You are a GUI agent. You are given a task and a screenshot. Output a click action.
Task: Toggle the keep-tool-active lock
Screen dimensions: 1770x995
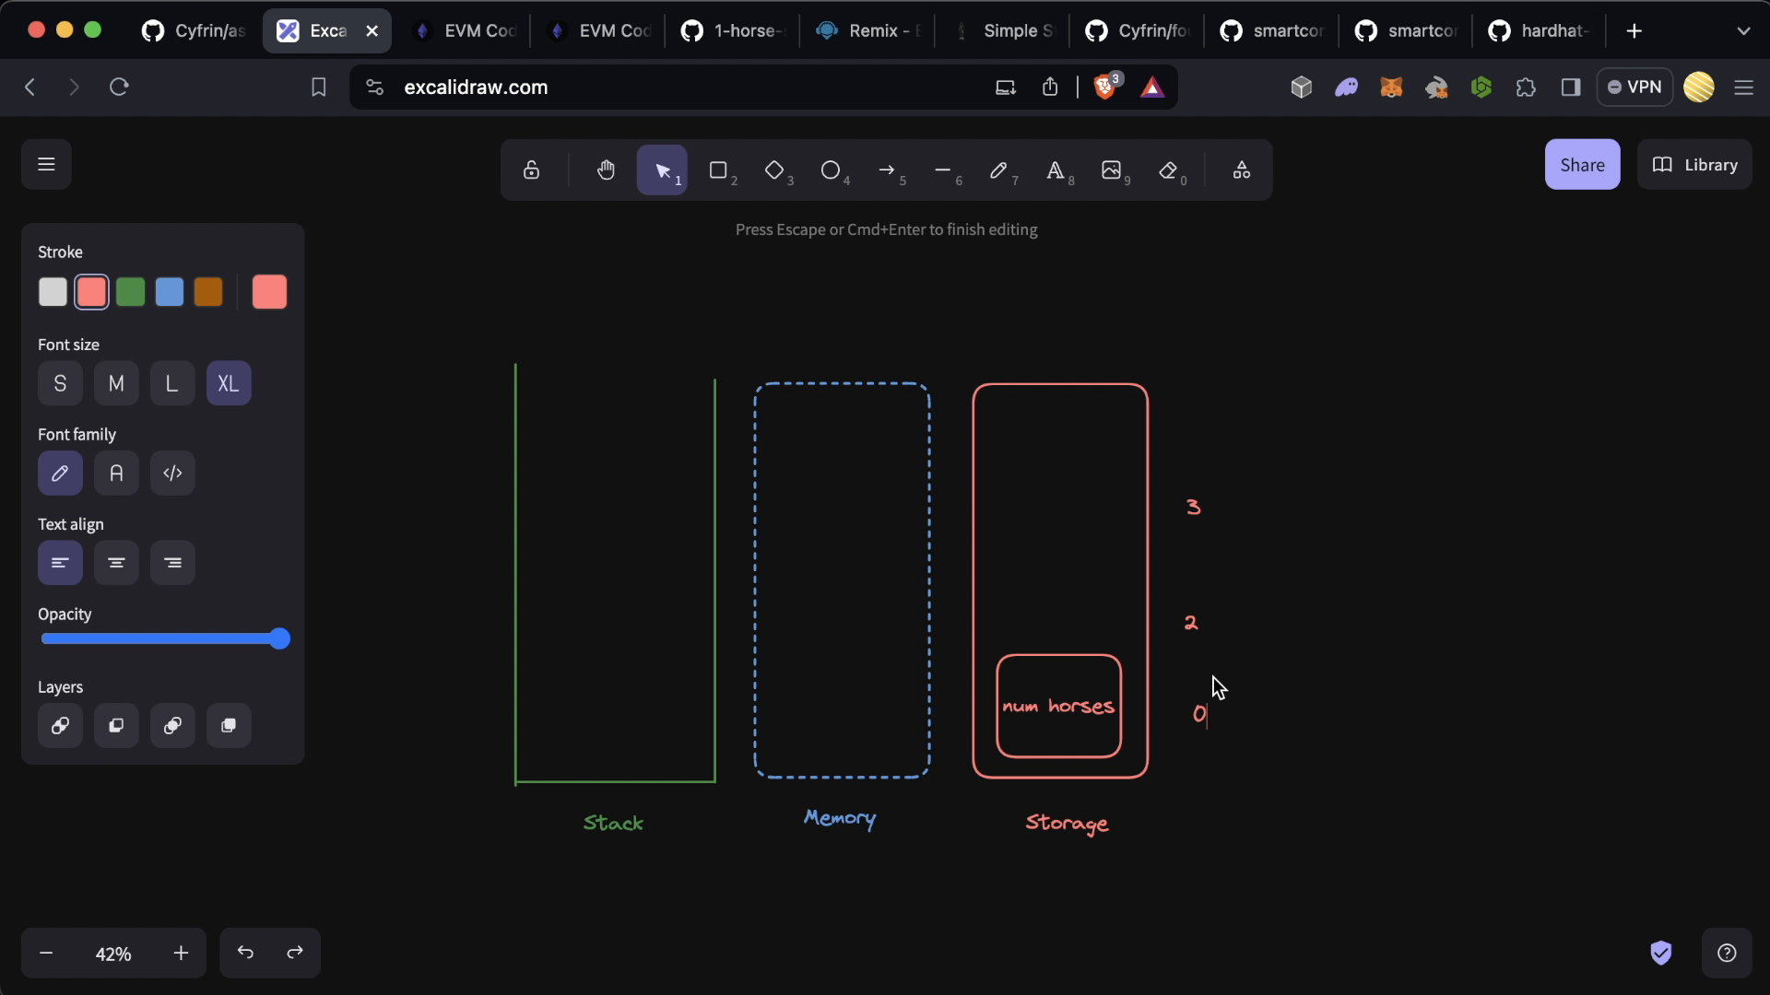[x=531, y=170]
